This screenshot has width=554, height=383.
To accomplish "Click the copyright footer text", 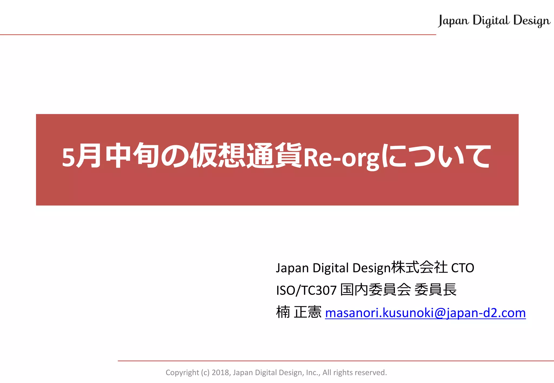I will coord(276,372).
